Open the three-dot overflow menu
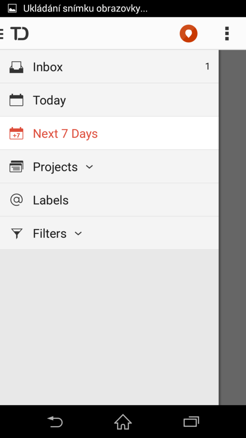The width and height of the screenshot is (246, 438). click(x=227, y=33)
